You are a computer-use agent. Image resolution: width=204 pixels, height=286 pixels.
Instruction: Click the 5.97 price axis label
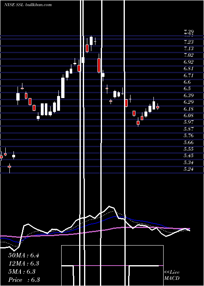click(188, 122)
